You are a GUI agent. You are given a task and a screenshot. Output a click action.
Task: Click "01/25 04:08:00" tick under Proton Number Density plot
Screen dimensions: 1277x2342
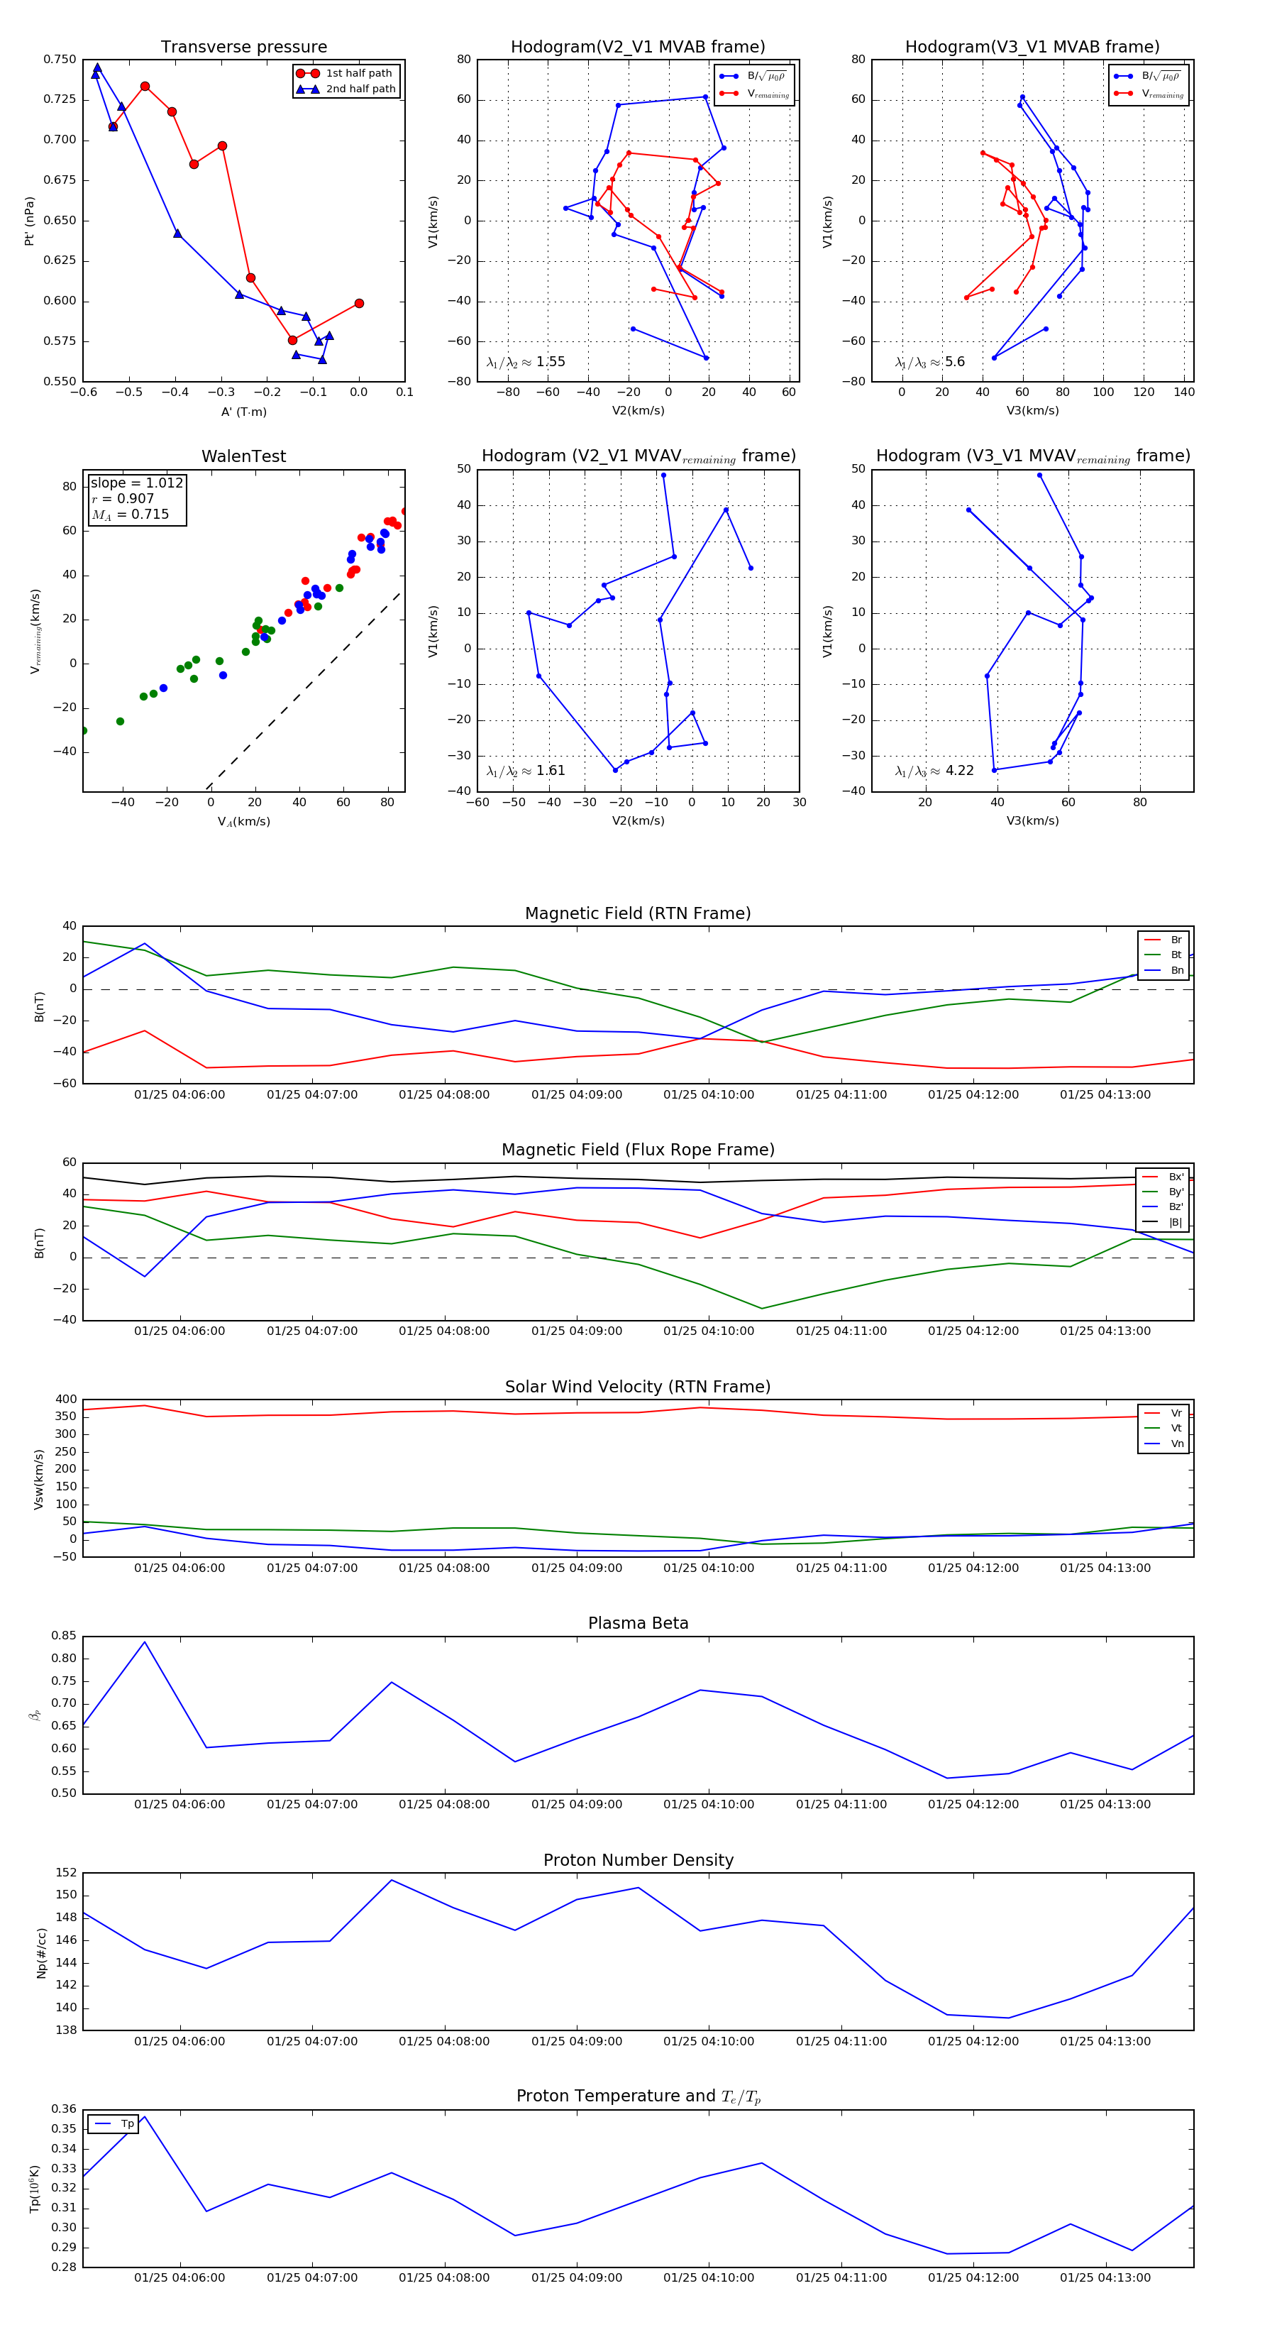point(444,2041)
